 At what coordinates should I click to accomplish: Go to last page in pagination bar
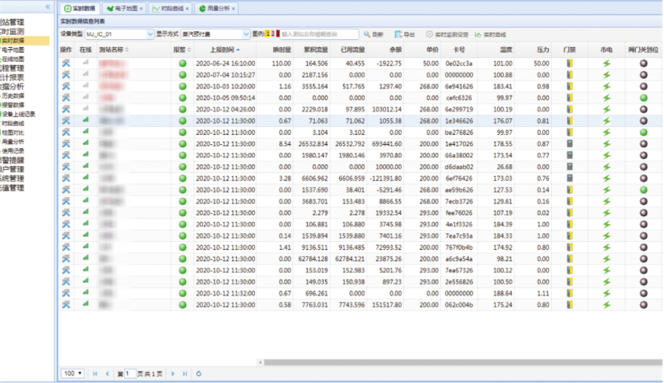coord(185,374)
